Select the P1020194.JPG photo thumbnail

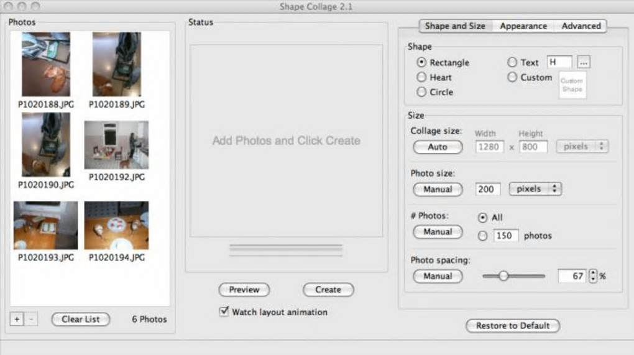point(116,225)
